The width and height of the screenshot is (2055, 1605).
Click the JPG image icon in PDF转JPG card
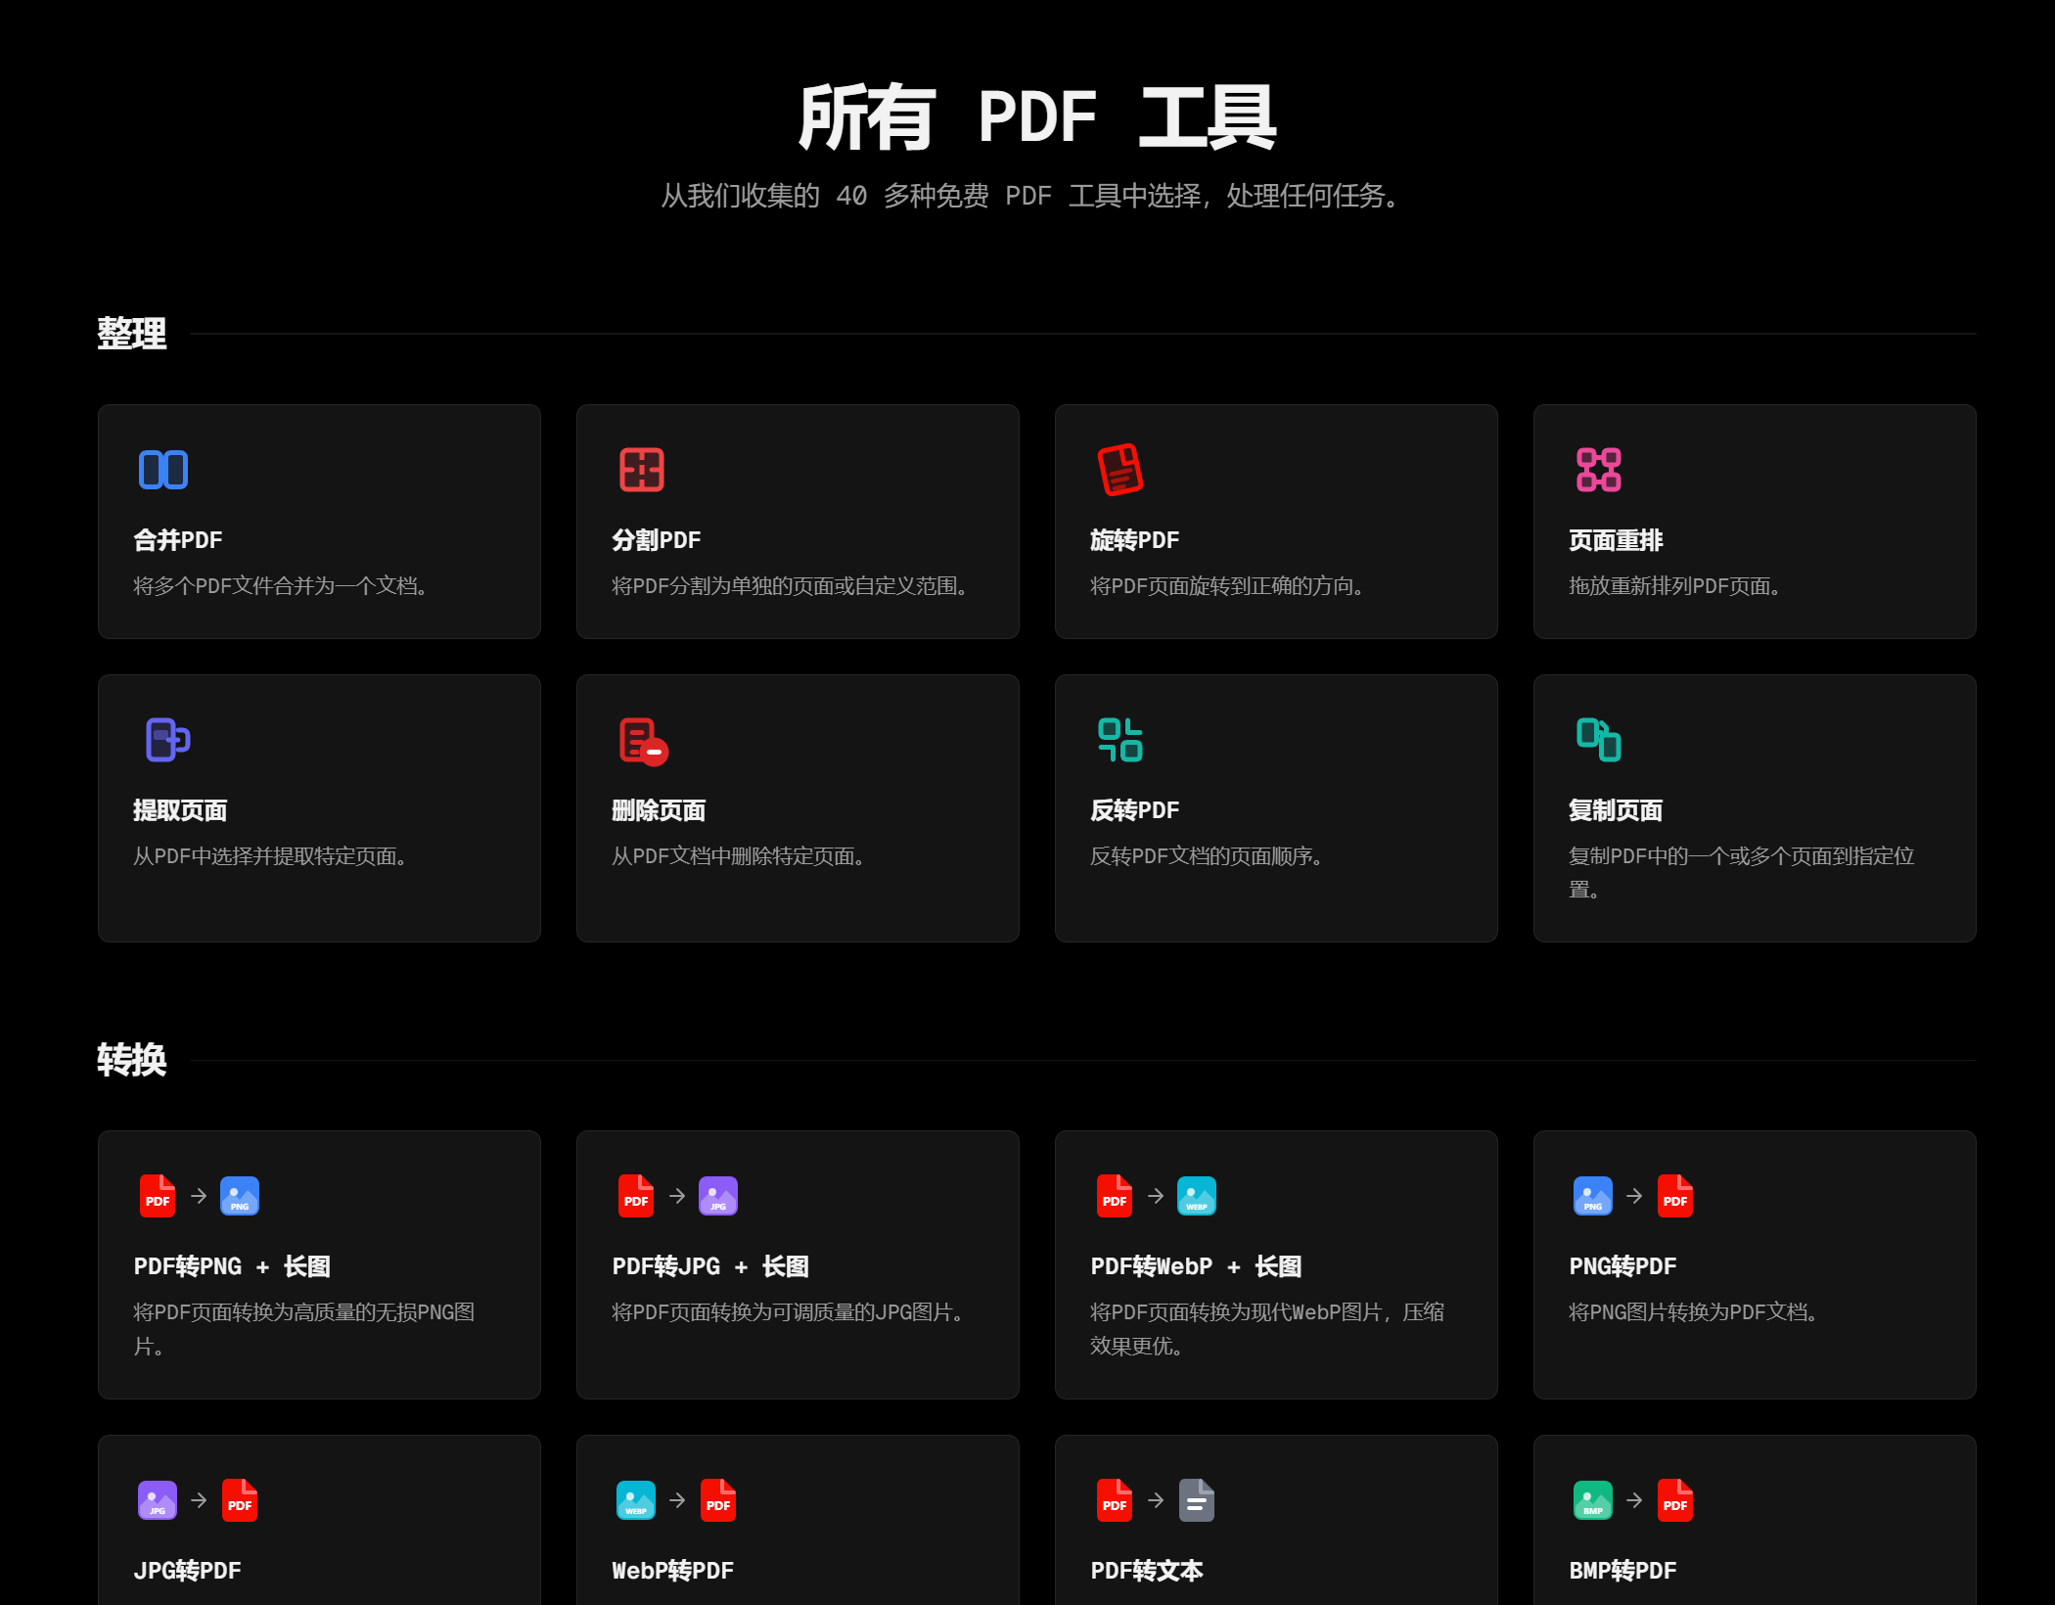coord(718,1196)
